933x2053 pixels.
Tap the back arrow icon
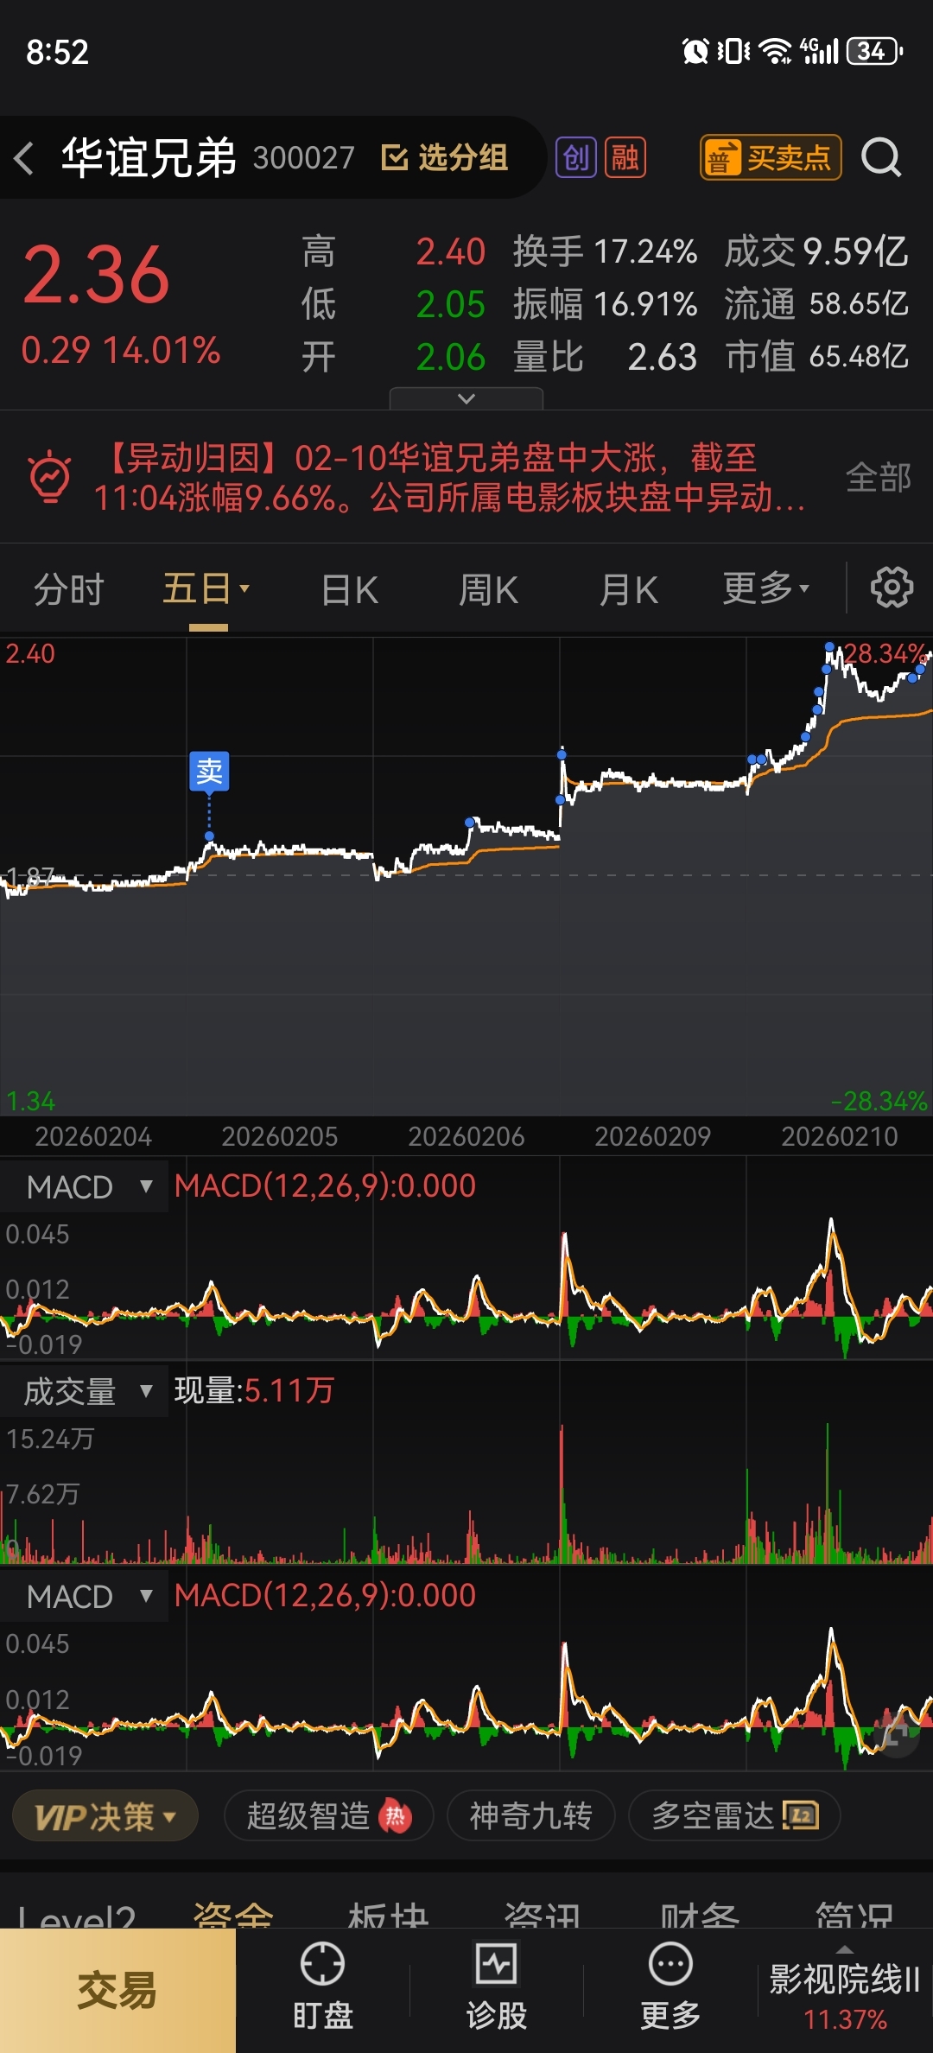(24, 158)
